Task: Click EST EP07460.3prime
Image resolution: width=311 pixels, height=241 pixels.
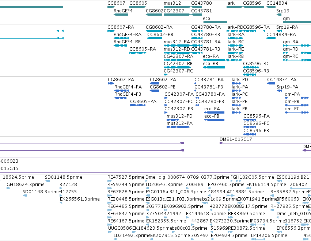Action: 210,188
